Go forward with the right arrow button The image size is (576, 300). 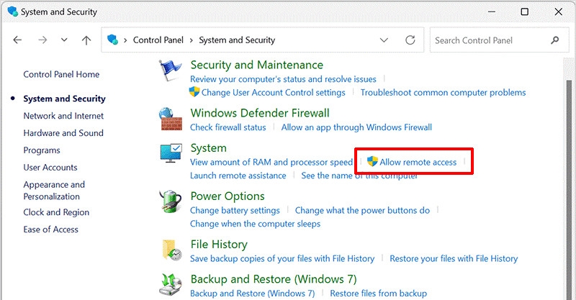[x=42, y=40]
